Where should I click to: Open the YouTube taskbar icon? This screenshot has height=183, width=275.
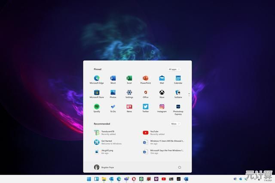(164, 179)
